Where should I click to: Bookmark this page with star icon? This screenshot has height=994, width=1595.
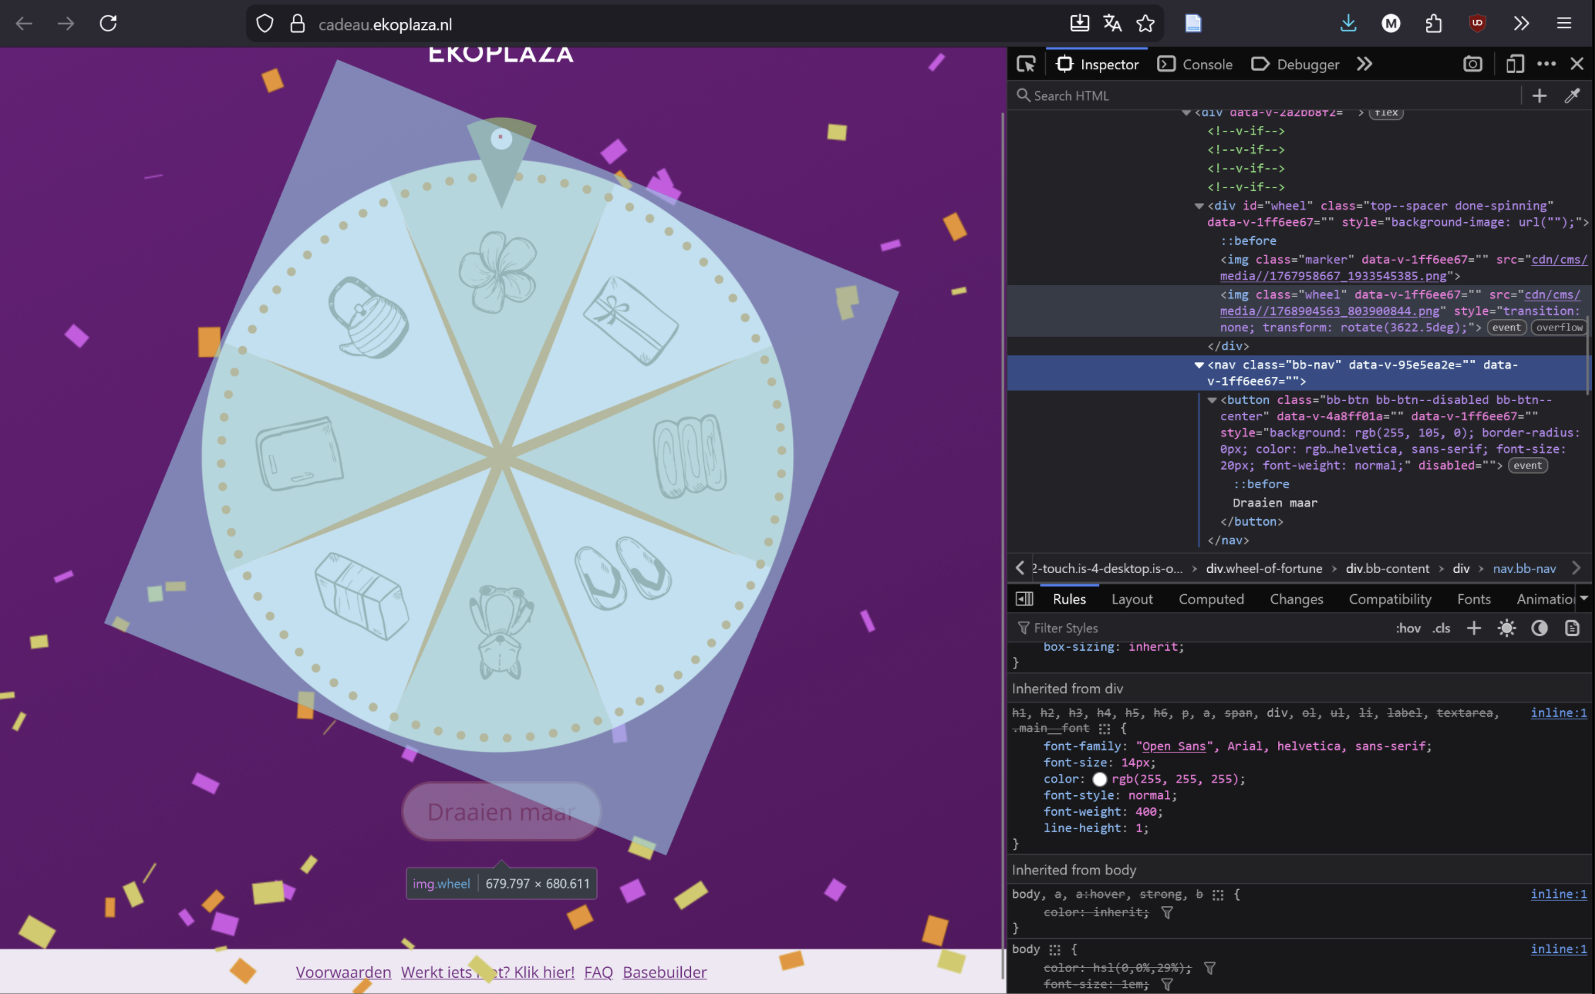pos(1145,23)
